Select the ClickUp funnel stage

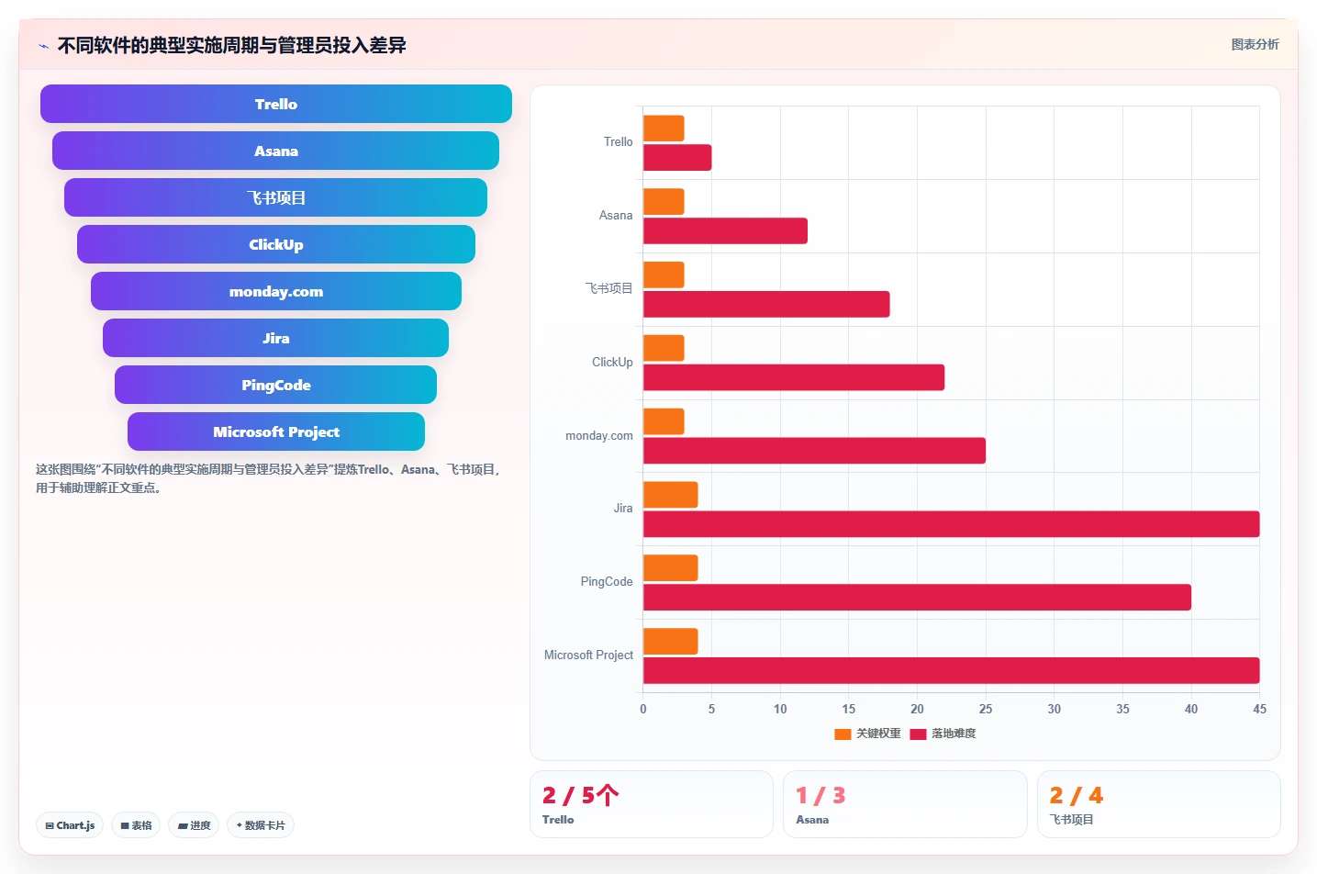coord(276,244)
